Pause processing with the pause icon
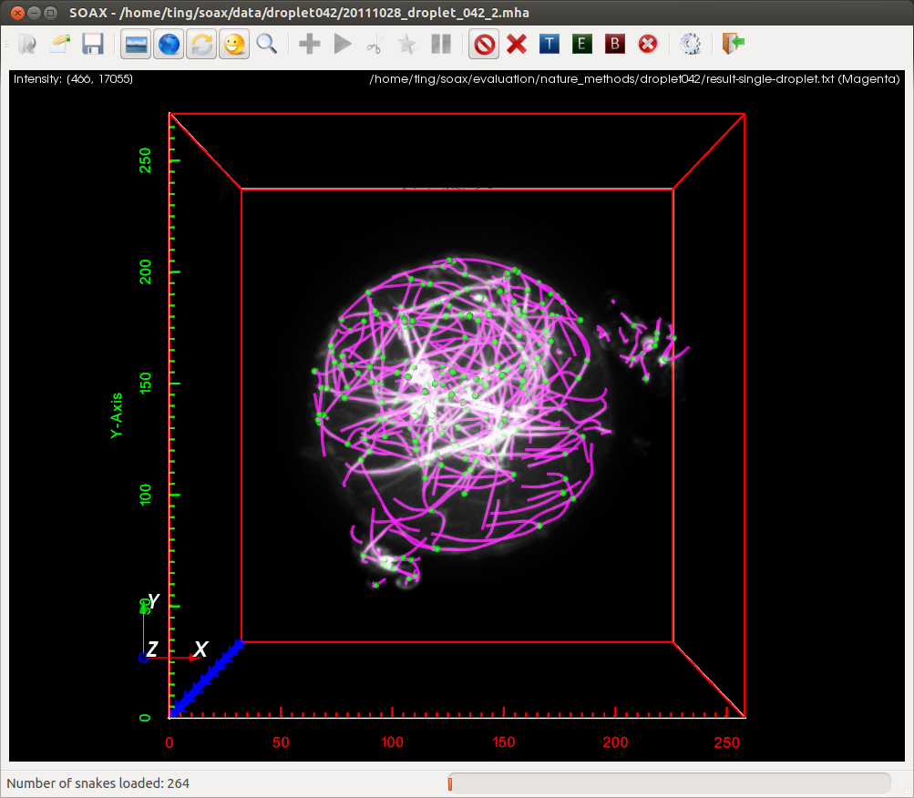914x798 pixels. pos(440,43)
